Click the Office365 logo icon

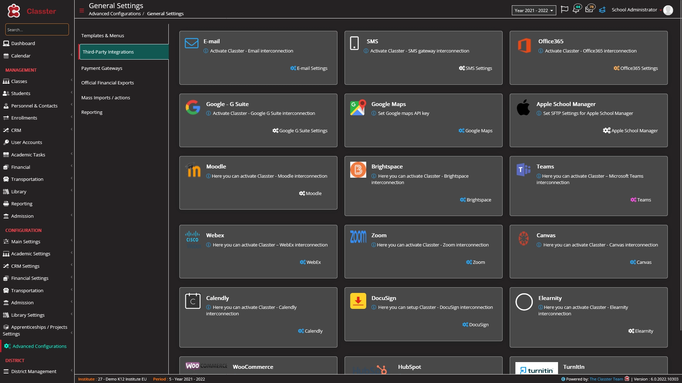pos(524,45)
